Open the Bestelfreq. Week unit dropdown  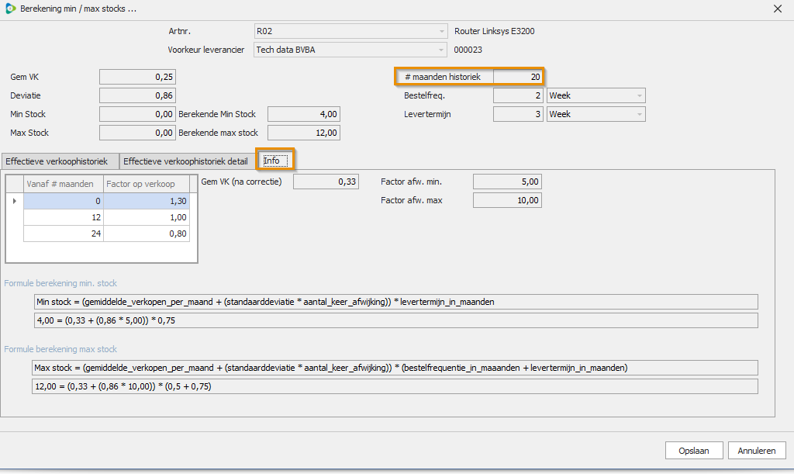tap(639, 96)
